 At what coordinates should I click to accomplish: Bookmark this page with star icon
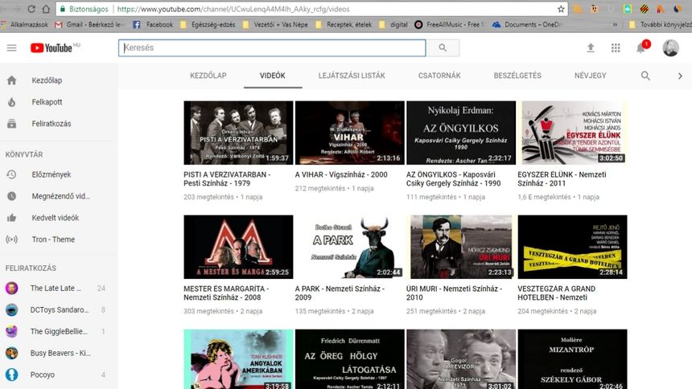[561, 9]
